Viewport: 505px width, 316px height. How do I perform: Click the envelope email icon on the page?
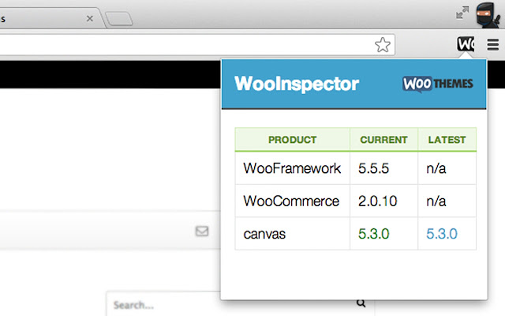[x=202, y=231]
